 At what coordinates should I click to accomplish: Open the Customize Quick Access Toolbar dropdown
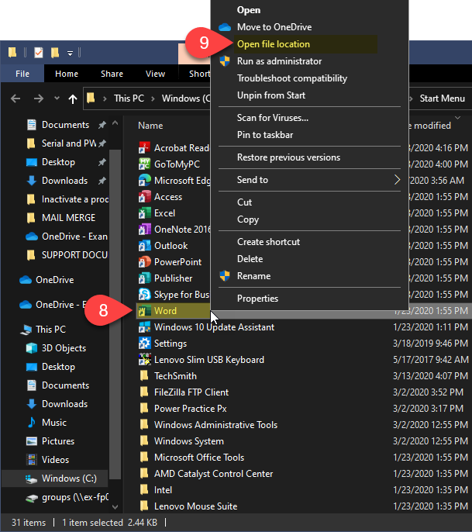[70, 53]
